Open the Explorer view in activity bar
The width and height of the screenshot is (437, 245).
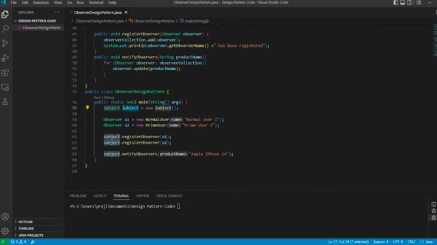tap(5, 14)
